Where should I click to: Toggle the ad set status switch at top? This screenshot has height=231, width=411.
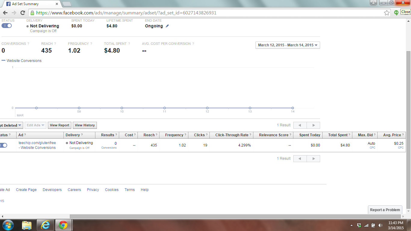point(7,26)
